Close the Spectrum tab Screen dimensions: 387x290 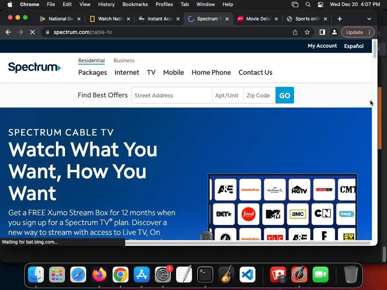[x=227, y=19]
